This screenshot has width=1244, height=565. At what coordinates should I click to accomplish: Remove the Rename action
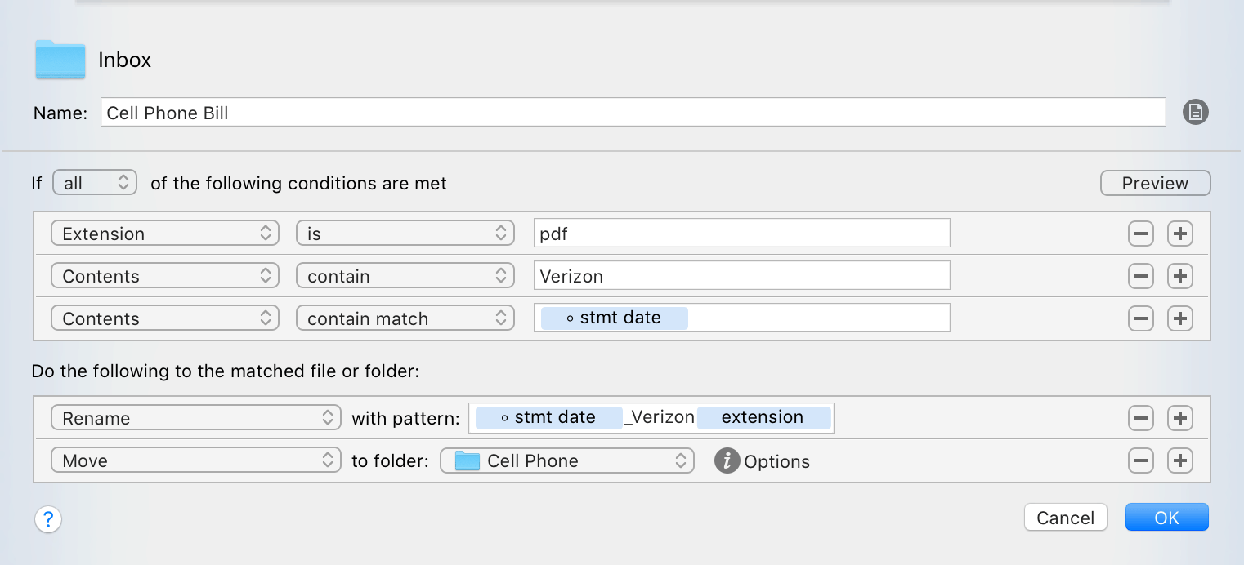1140,418
